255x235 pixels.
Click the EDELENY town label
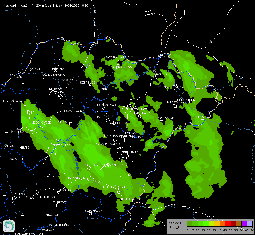(59, 69)
